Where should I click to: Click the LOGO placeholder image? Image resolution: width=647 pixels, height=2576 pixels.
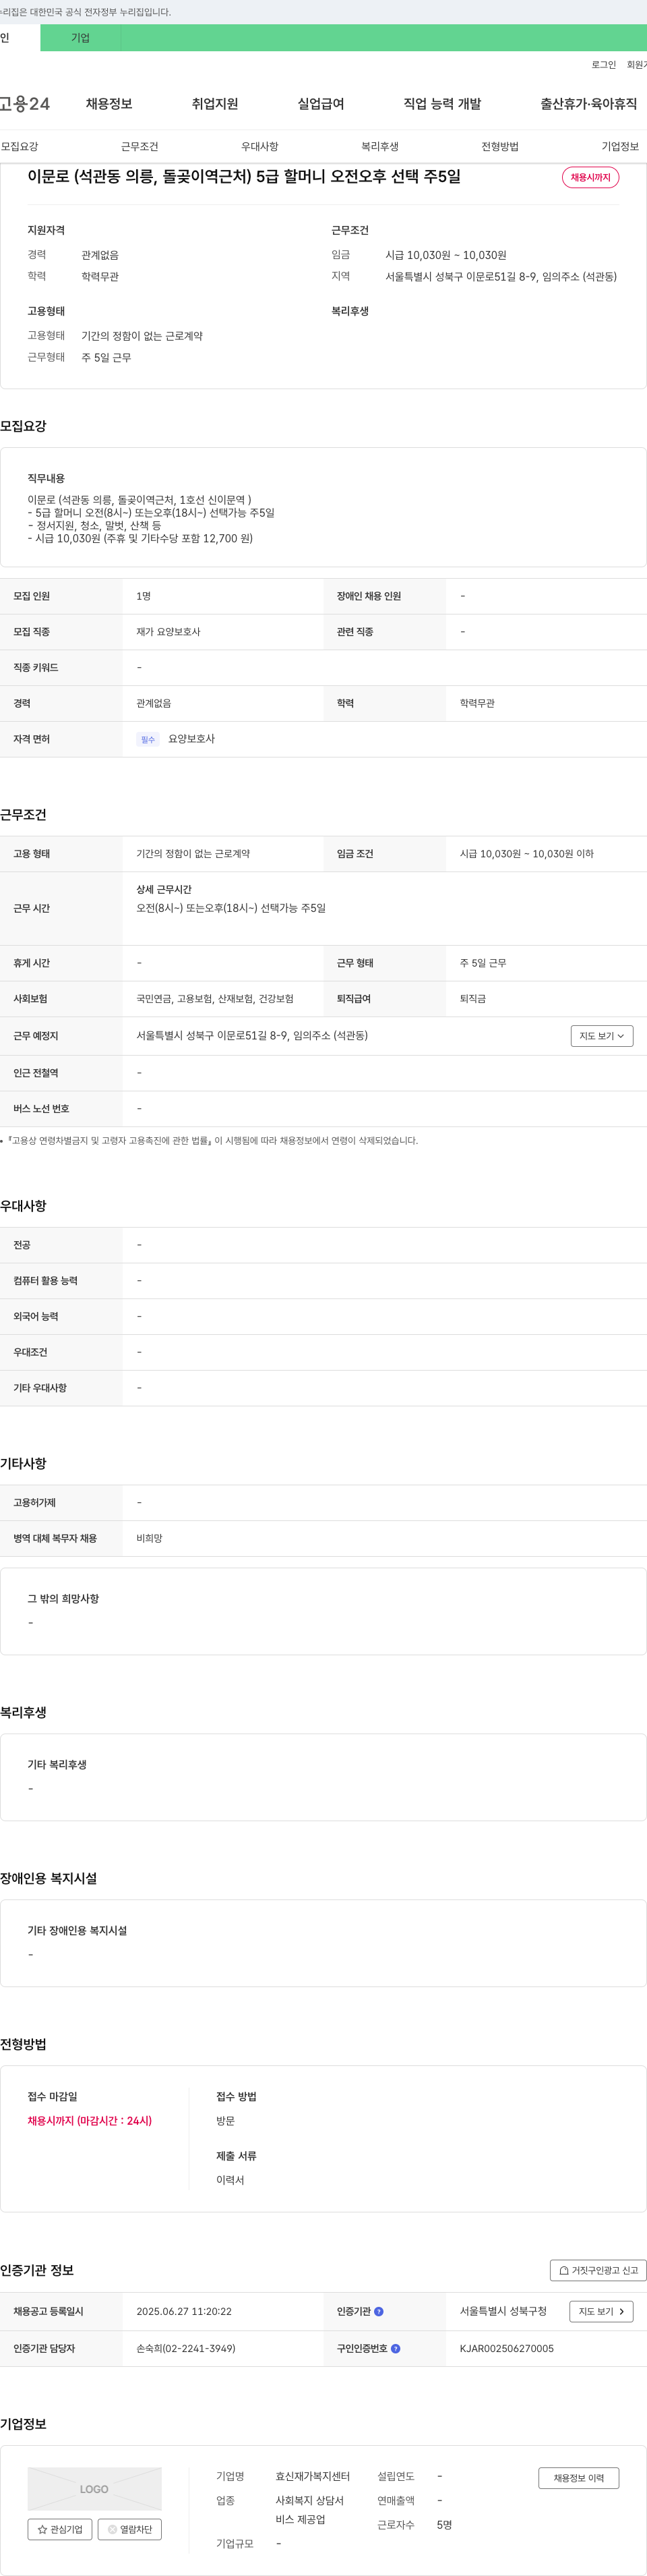coord(94,2488)
